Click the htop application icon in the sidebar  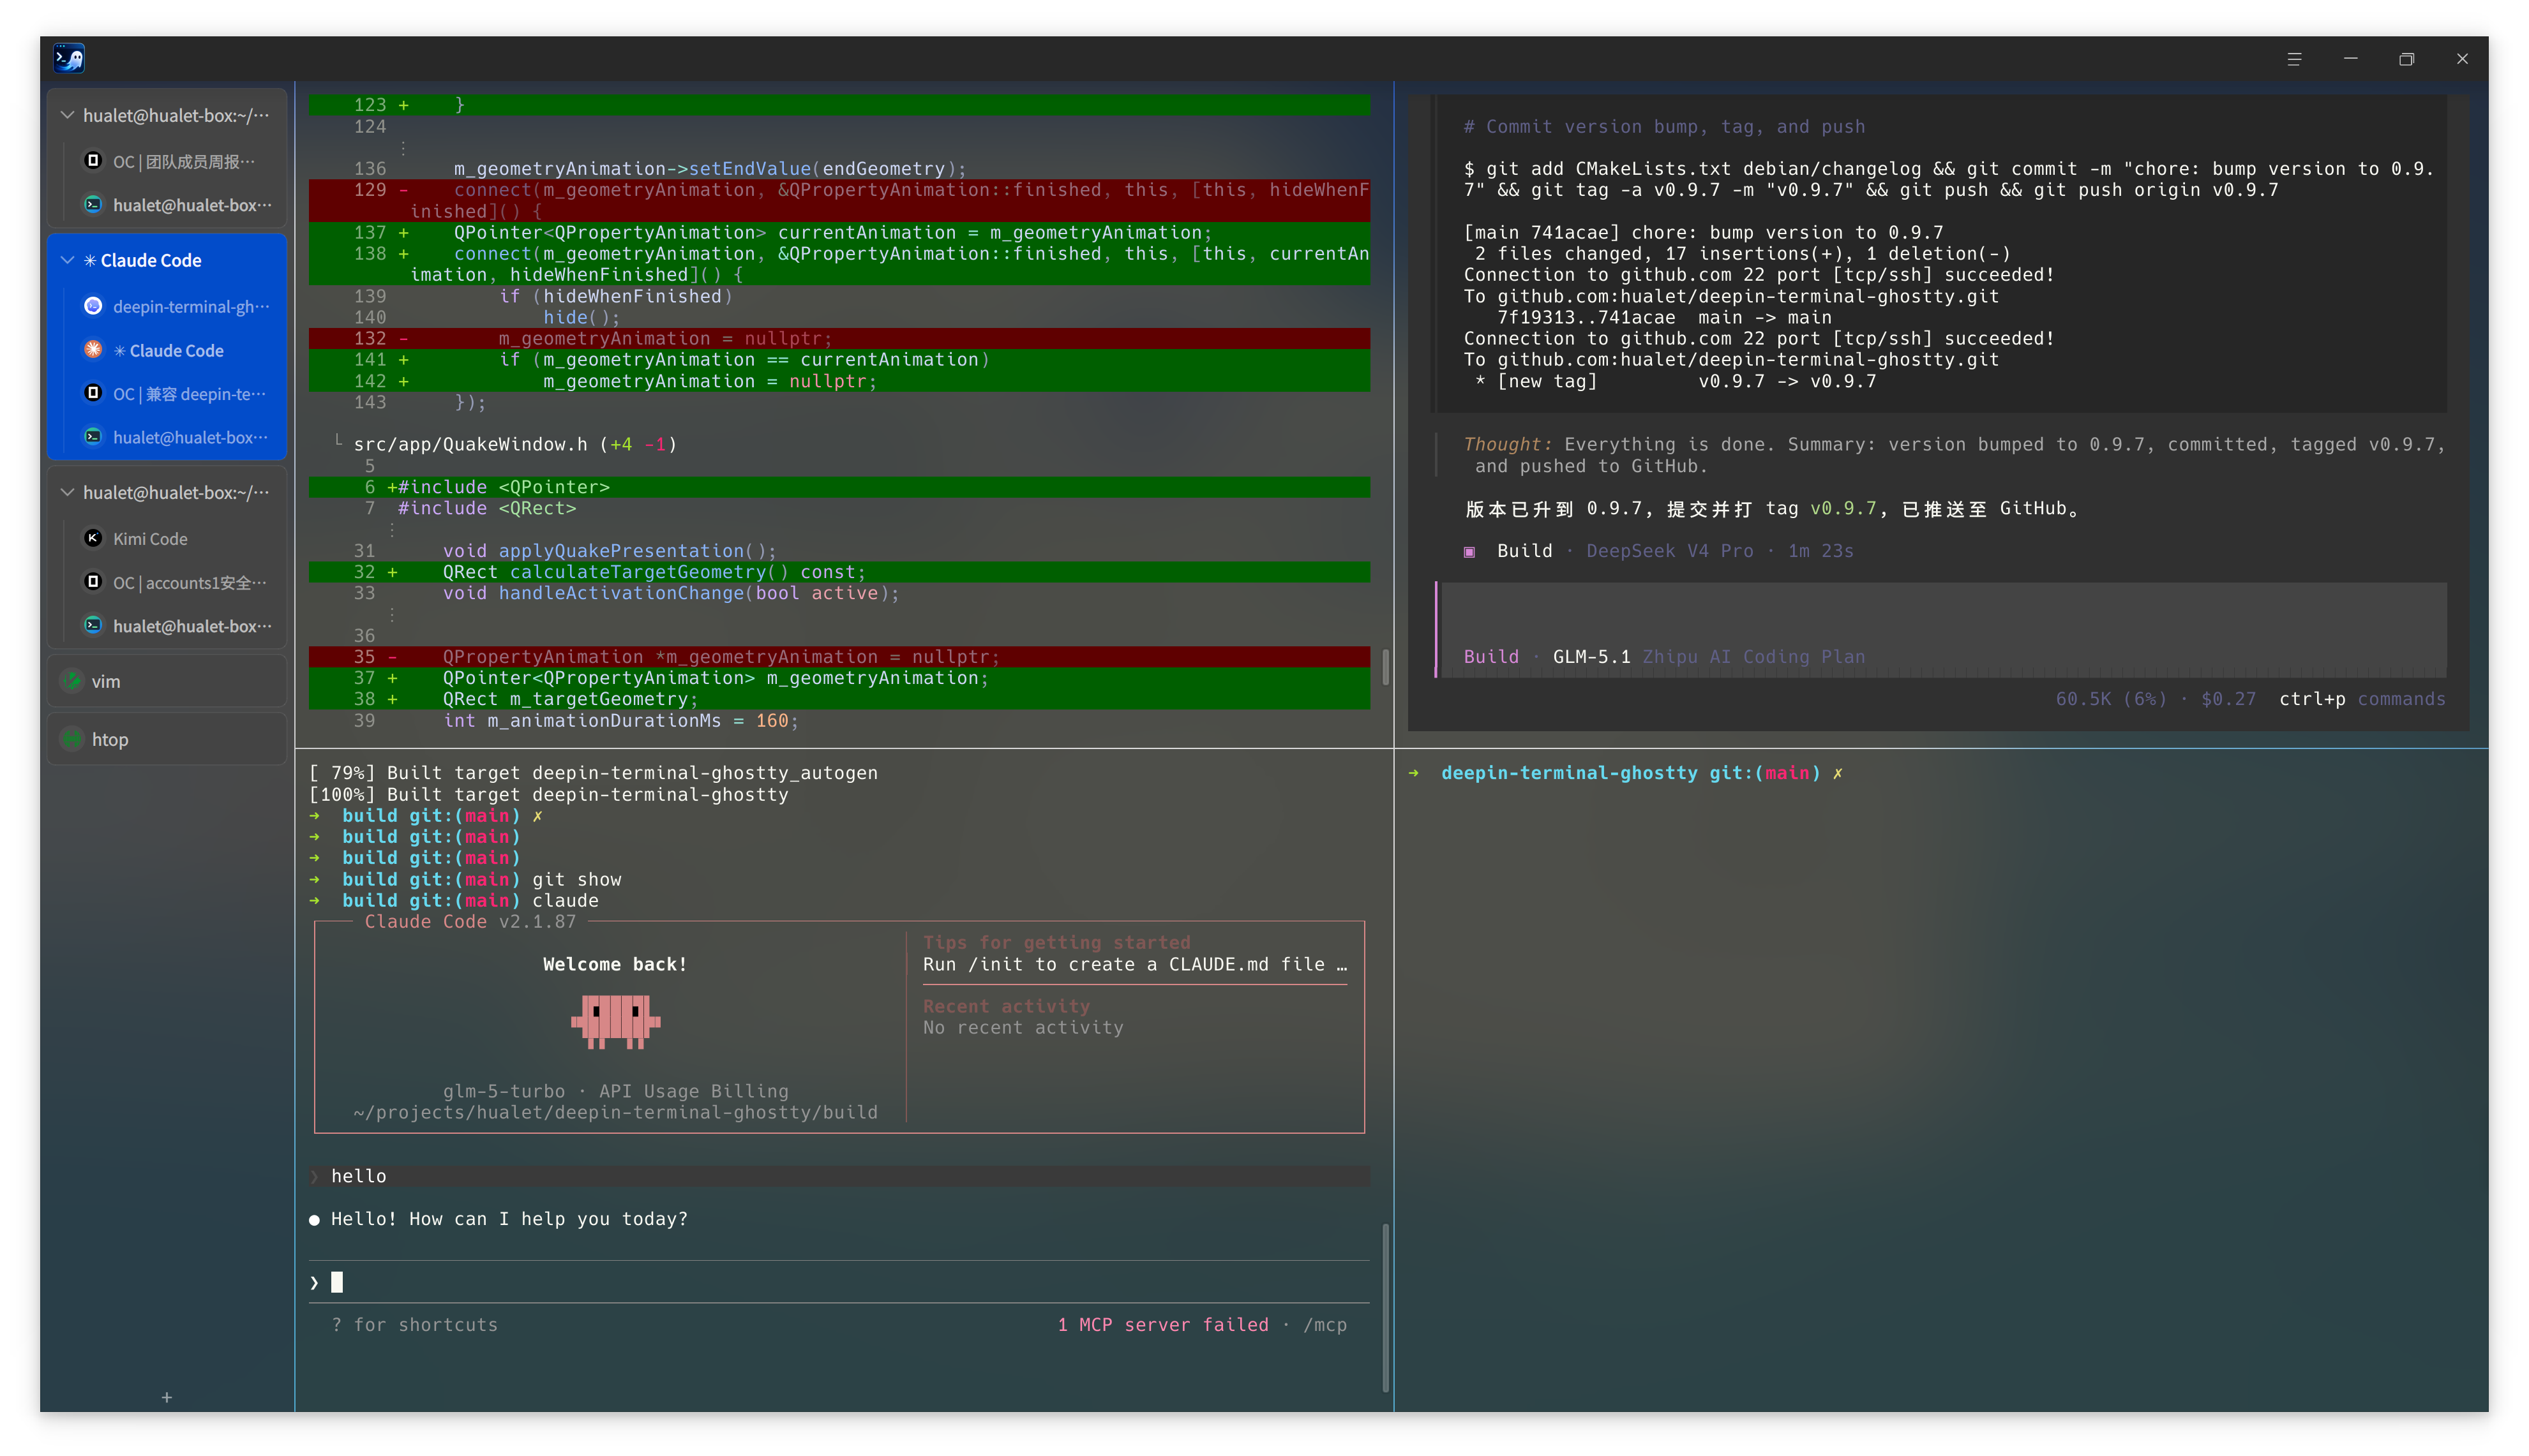(x=72, y=739)
